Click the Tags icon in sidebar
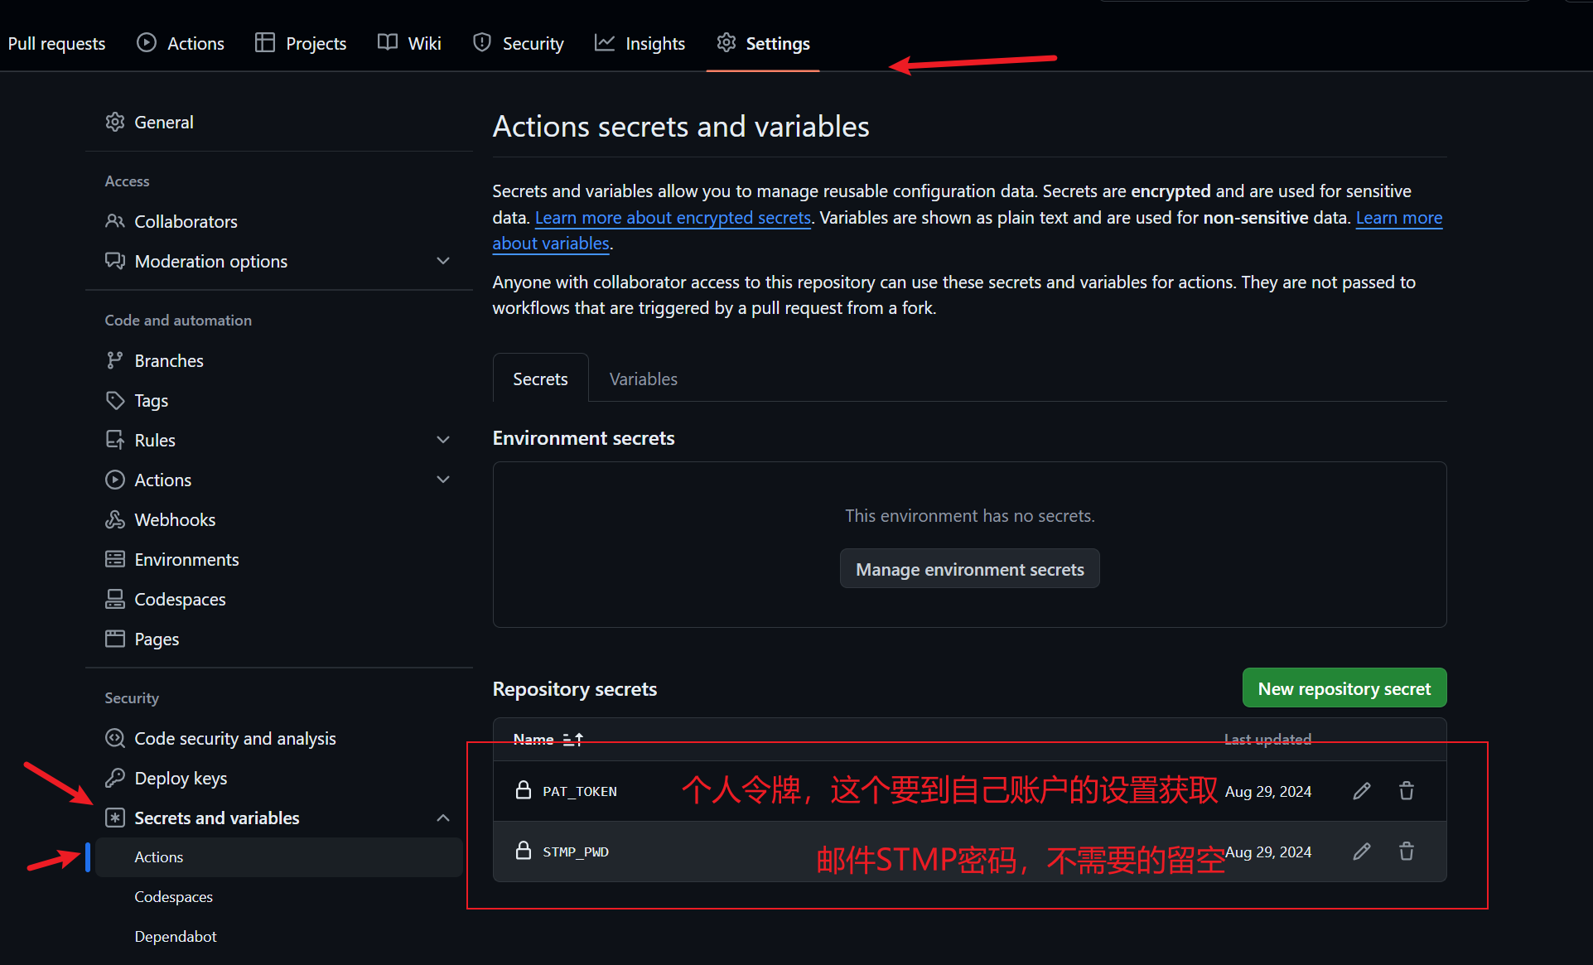Screen dimensions: 1593x965 point(114,400)
